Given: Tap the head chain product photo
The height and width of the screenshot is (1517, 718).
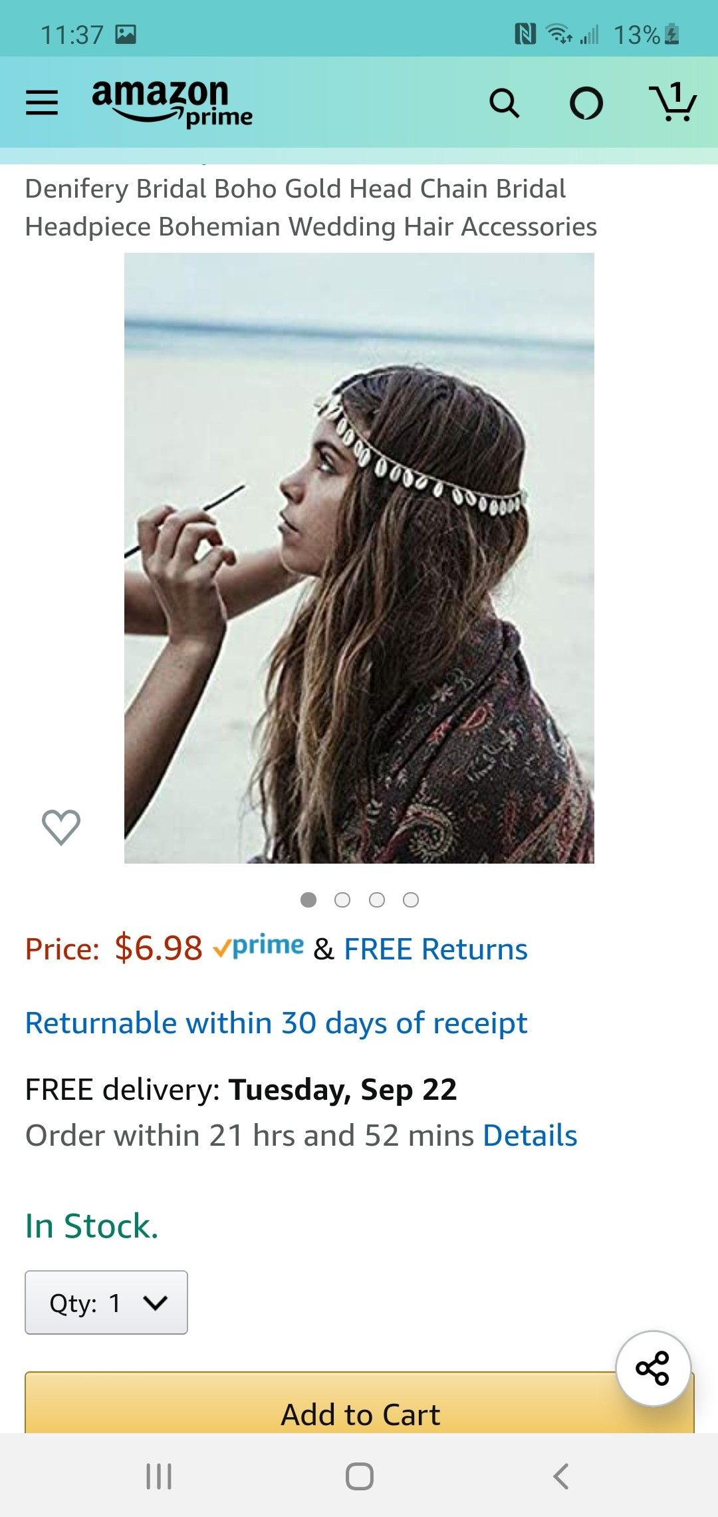Looking at the screenshot, I should pyautogui.click(x=359, y=558).
